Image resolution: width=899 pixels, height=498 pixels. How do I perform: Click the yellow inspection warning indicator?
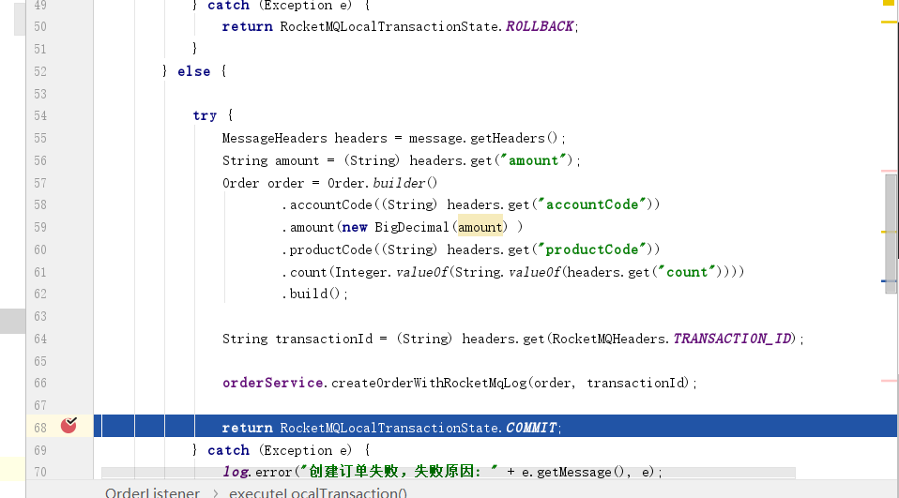pyautogui.click(x=888, y=3)
